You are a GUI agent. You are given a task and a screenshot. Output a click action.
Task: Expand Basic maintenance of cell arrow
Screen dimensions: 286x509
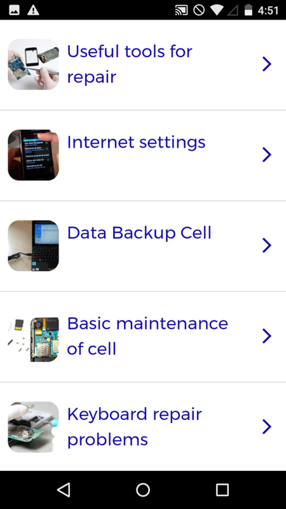267,336
